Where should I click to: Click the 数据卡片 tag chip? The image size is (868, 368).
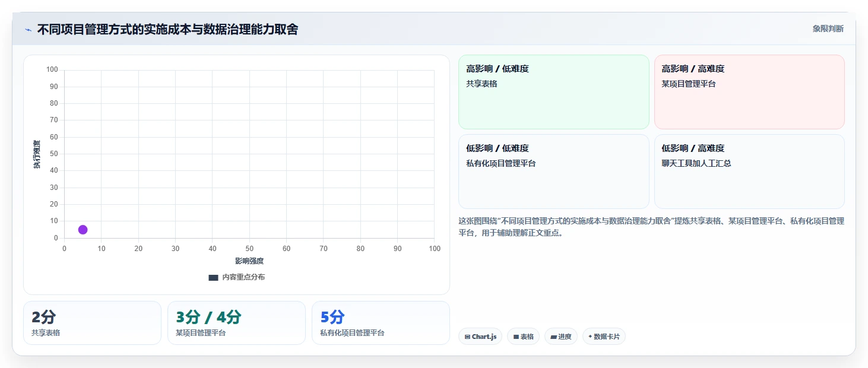[x=604, y=337]
